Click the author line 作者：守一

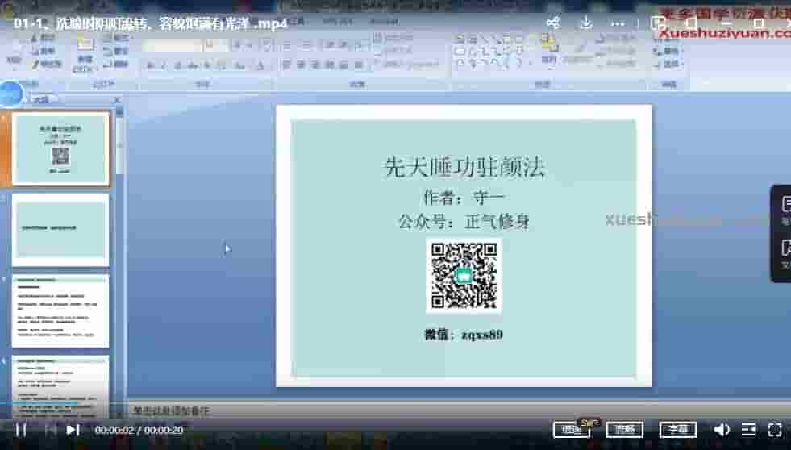(463, 198)
